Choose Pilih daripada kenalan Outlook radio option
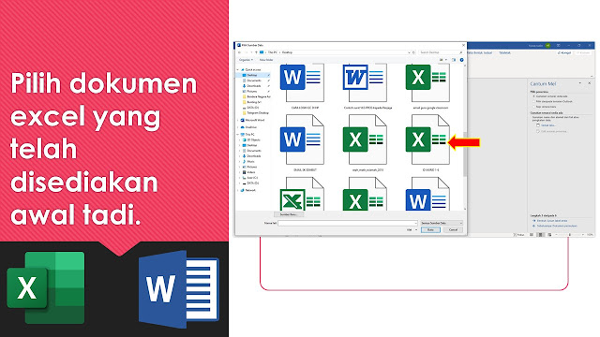 [553, 102]
